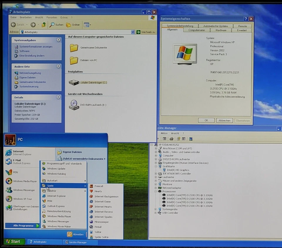Open Gemeinsame Dokumente folder

[93, 48]
